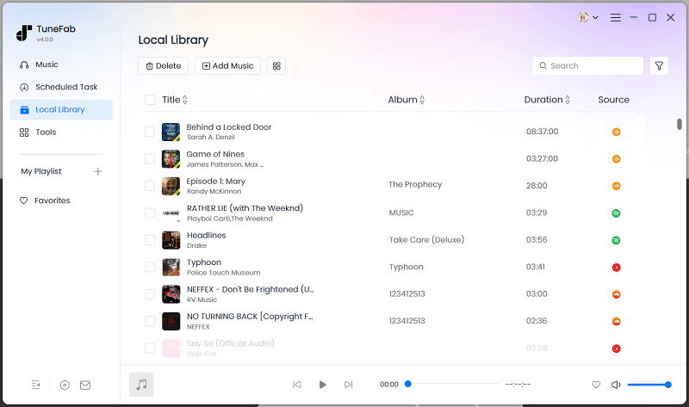This screenshot has height=407, width=689.
Task: Open the mail feedback icon
Action: 85,385
